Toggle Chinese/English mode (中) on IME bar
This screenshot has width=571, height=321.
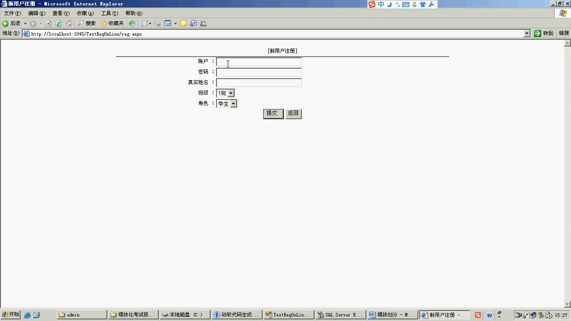tap(381, 4)
